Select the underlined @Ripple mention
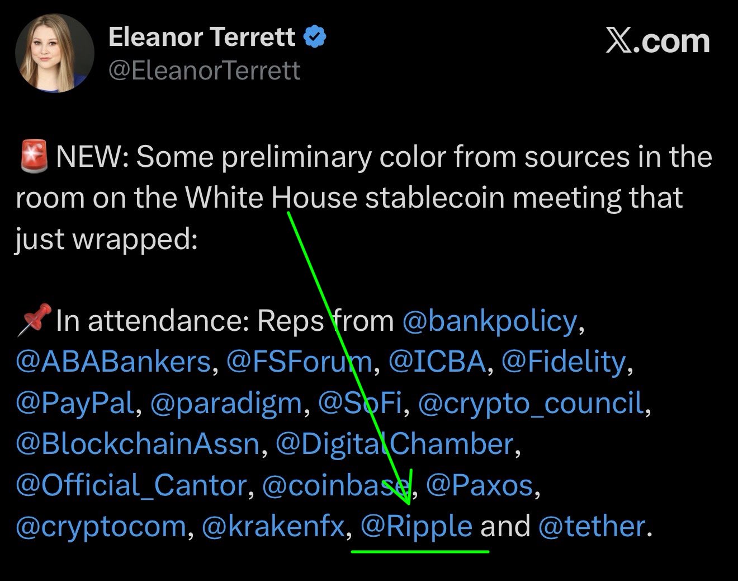Image resolution: width=738 pixels, height=581 pixels. 417,527
